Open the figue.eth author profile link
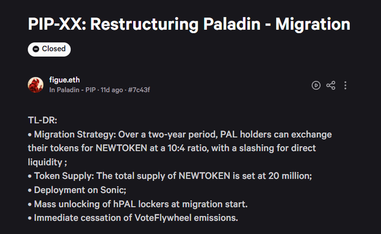The width and height of the screenshot is (381, 234). pyautogui.click(x=64, y=80)
